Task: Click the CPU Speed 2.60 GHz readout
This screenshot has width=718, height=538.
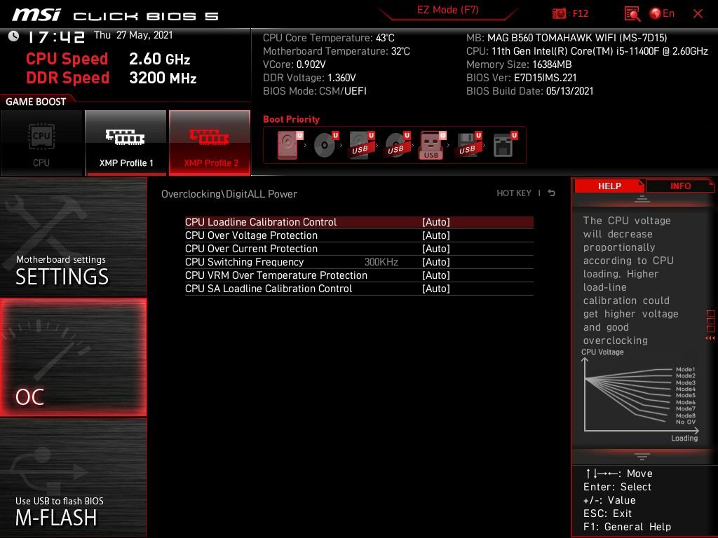Action: 107,59
